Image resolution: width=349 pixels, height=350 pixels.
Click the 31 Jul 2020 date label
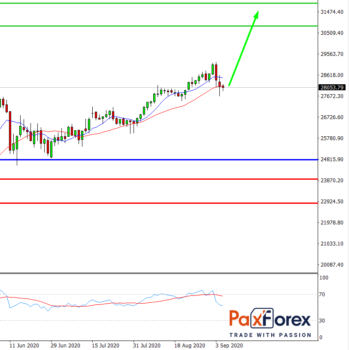(147, 346)
